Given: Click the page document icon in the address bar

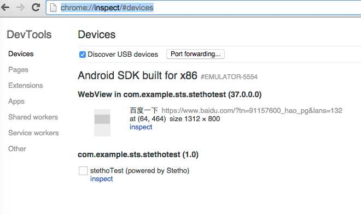Looking at the screenshot, I should click(53, 8).
